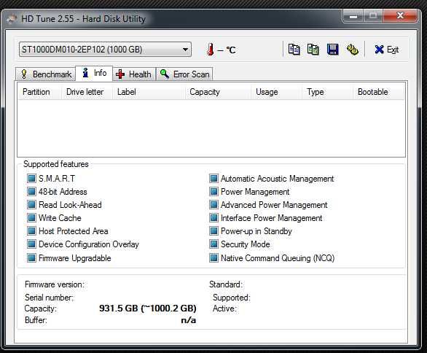Click the Usage column header
This screenshot has height=353, width=427.
click(x=276, y=92)
